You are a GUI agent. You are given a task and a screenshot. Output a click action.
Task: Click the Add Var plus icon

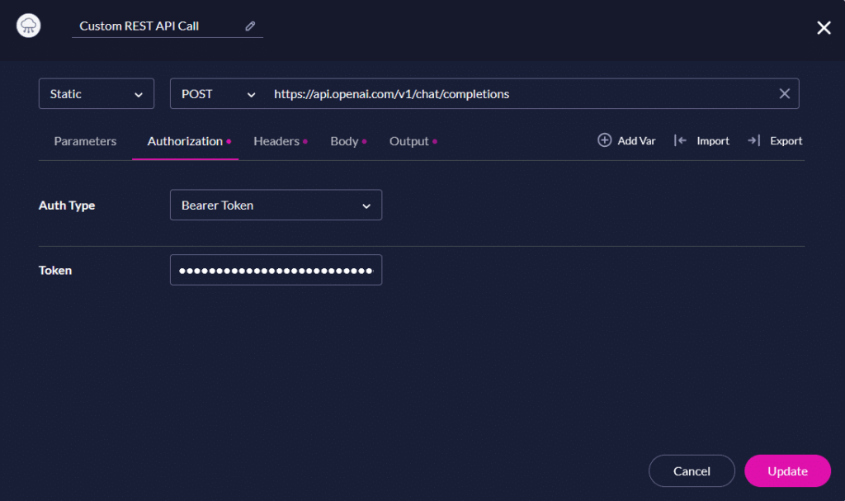(603, 140)
